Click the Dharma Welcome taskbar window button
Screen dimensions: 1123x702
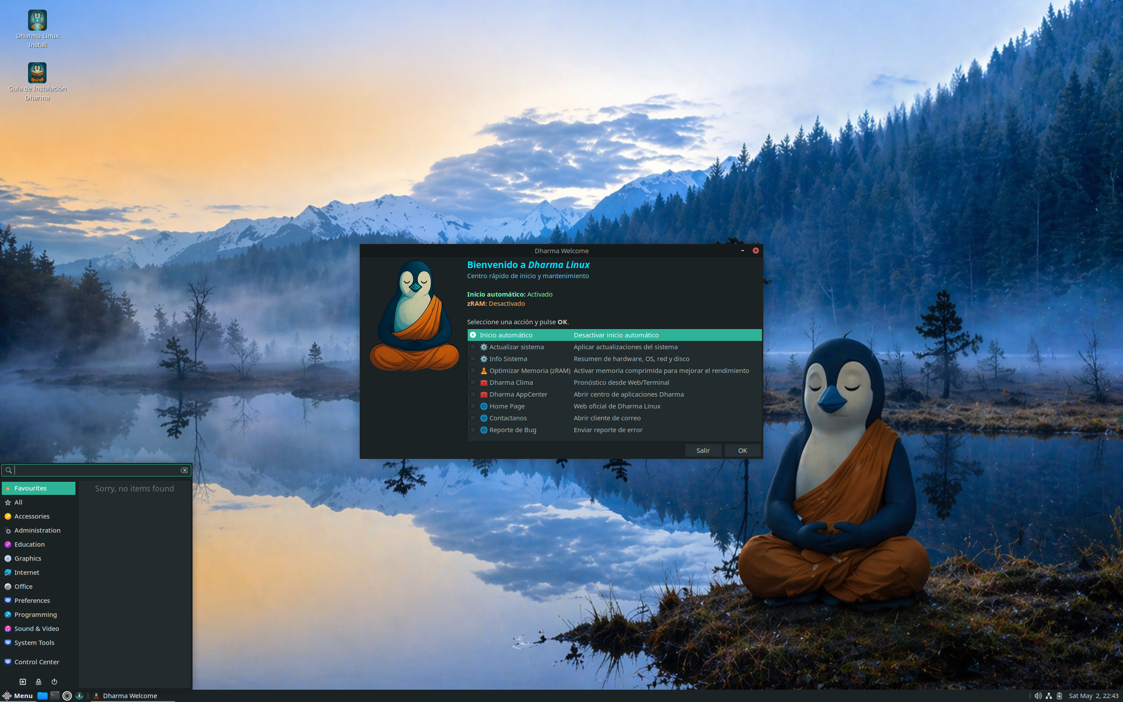click(x=132, y=695)
